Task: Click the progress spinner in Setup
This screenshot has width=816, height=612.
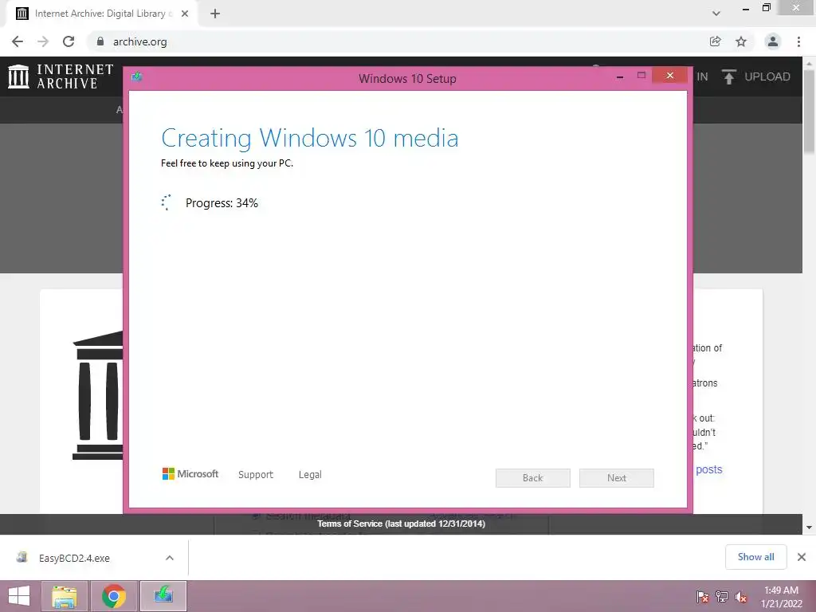Action: coord(166,202)
